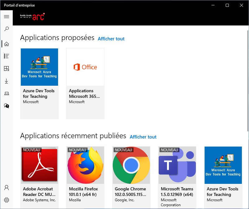Open help and support chat icon
Viewport: 249px width, 209px height.
click(7, 106)
